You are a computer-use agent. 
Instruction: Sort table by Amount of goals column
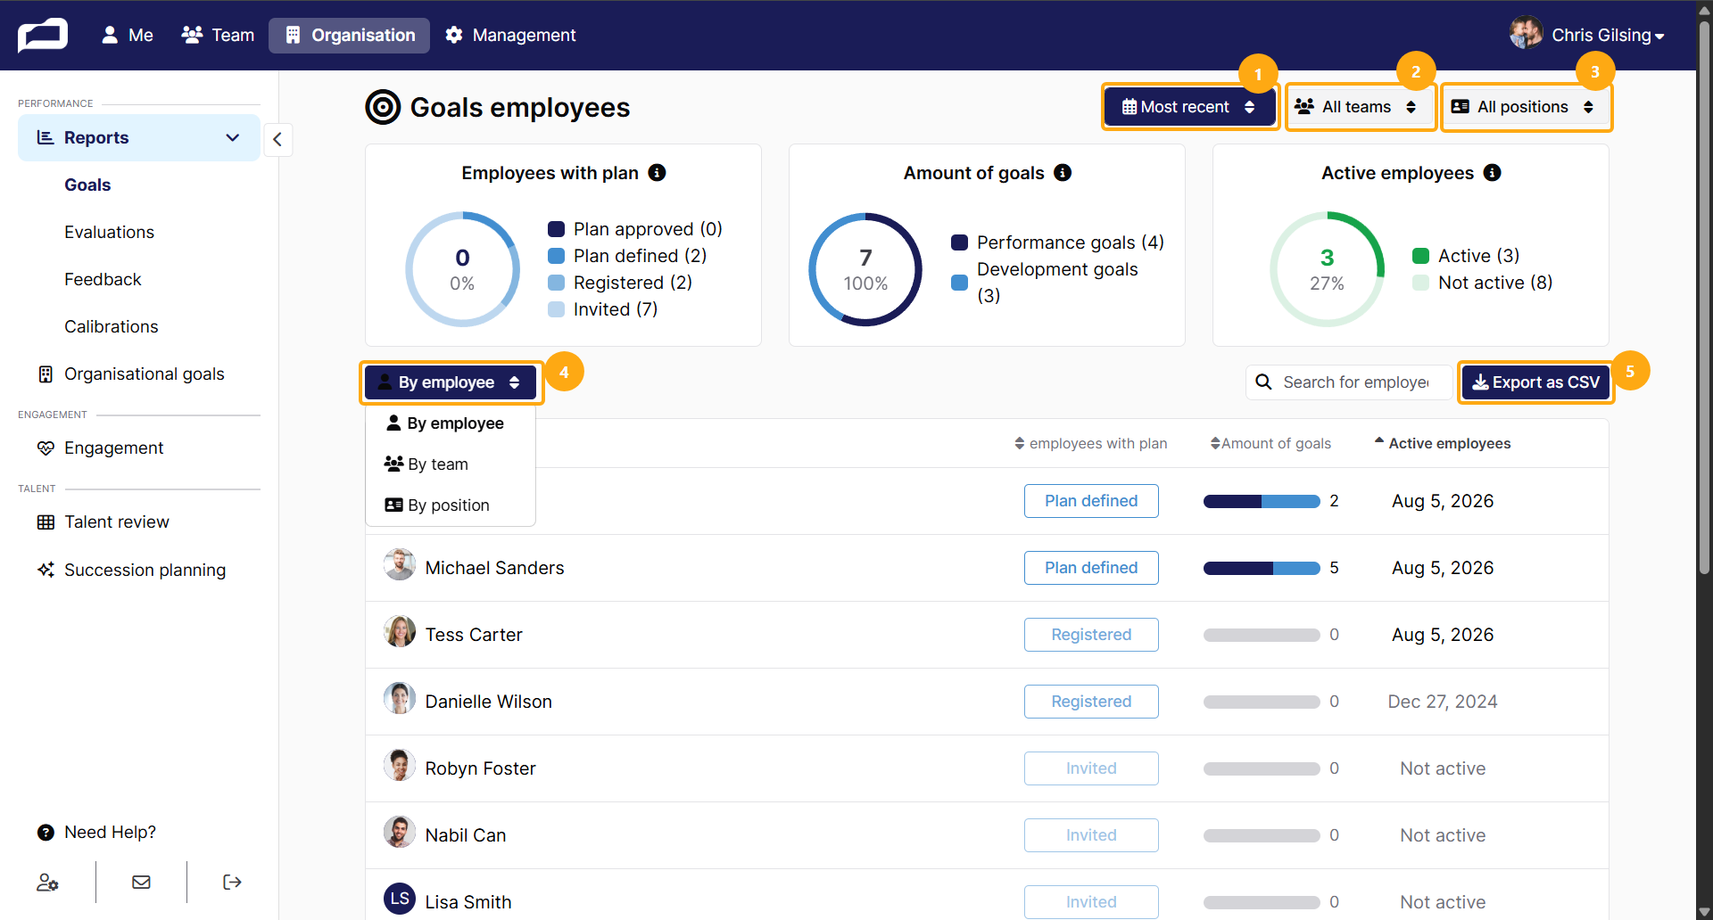click(1270, 444)
